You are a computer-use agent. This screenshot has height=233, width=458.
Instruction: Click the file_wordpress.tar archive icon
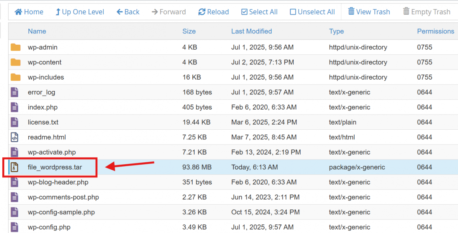click(x=14, y=167)
